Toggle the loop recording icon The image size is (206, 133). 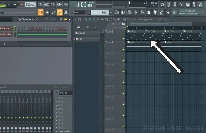coord(66,4)
